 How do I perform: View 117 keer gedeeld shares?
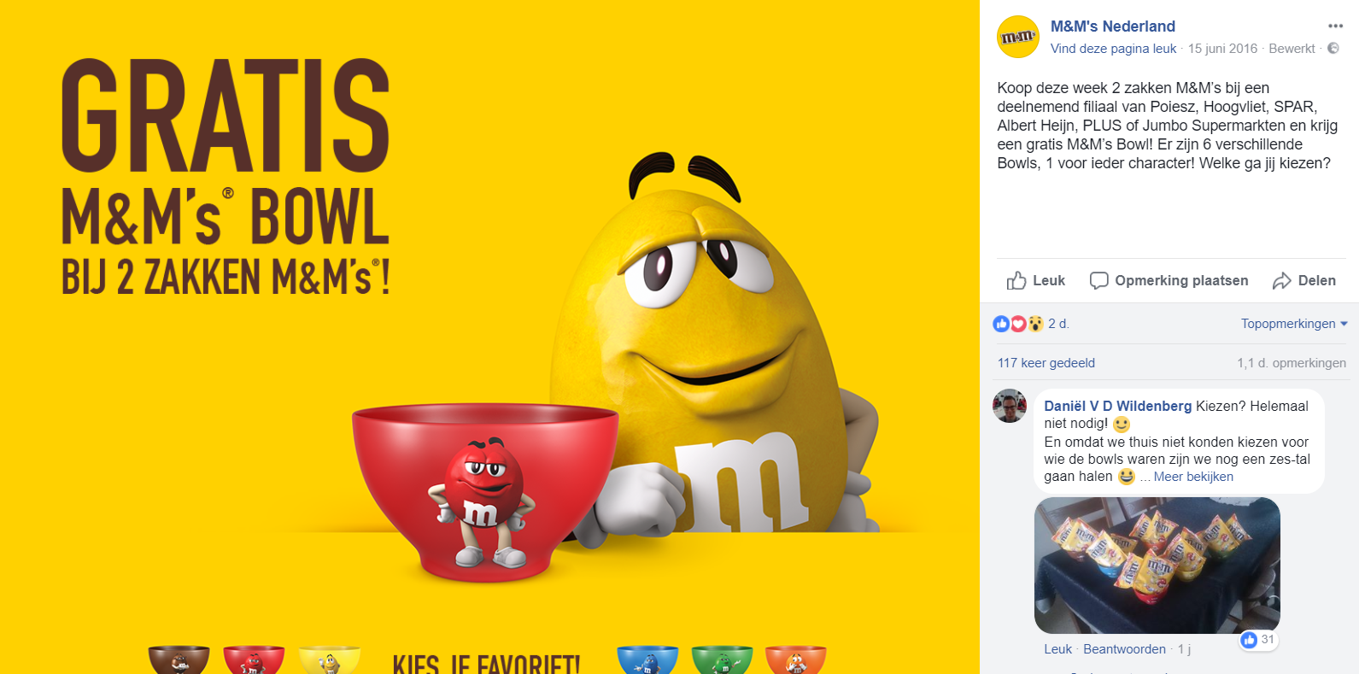click(x=1046, y=363)
